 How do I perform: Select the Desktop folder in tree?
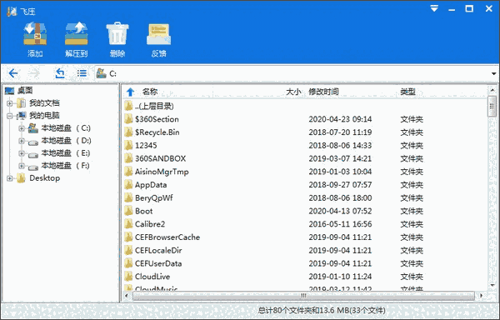45,178
